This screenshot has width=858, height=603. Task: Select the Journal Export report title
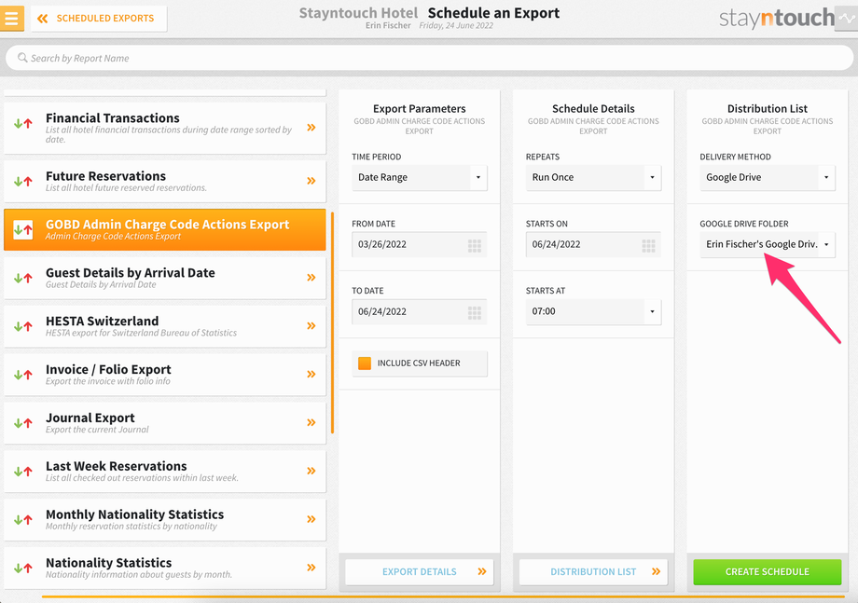pos(90,418)
